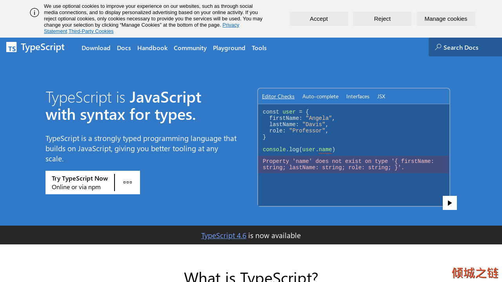This screenshot has height=282, width=502.
Task: Open the TypeScript 4.6 release link
Action: pyautogui.click(x=224, y=235)
